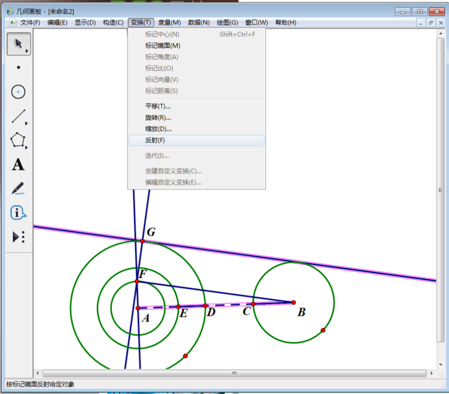The width and height of the screenshot is (449, 394).
Task: Open the 帮助(H) menu
Action: click(286, 23)
